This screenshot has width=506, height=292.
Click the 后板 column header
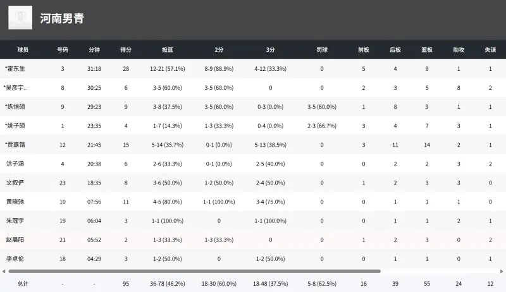(x=395, y=50)
